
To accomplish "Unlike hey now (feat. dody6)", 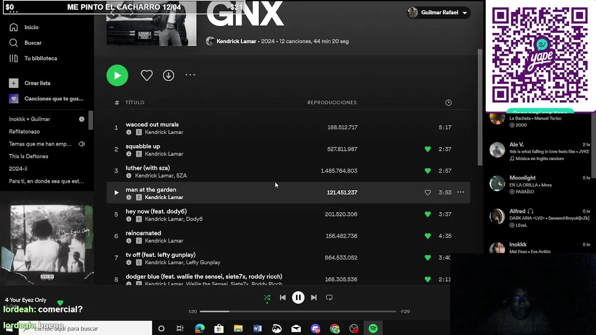I will pos(427,214).
